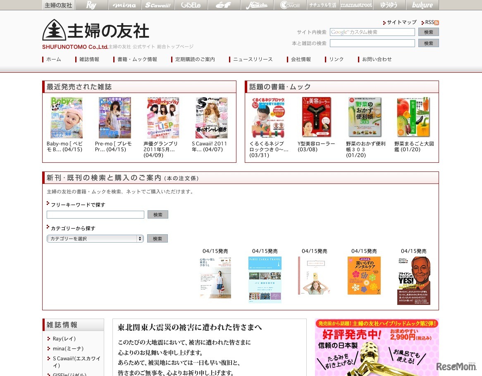Open the GISELe logo in top bar

click(x=191, y=5)
